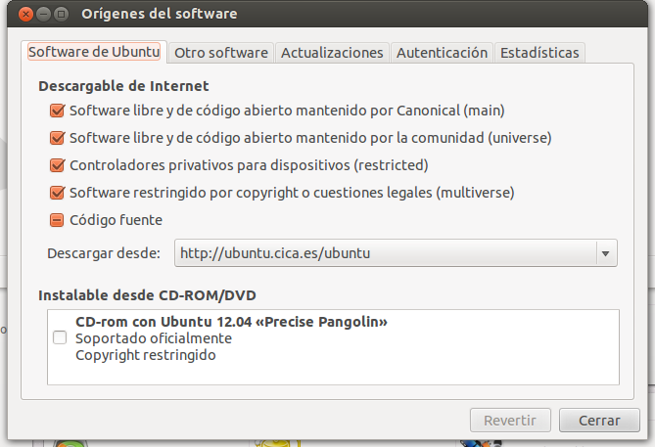Image resolution: width=655 pixels, height=447 pixels.
Task: Maximize the Orígenes del software window
Action: click(x=62, y=15)
